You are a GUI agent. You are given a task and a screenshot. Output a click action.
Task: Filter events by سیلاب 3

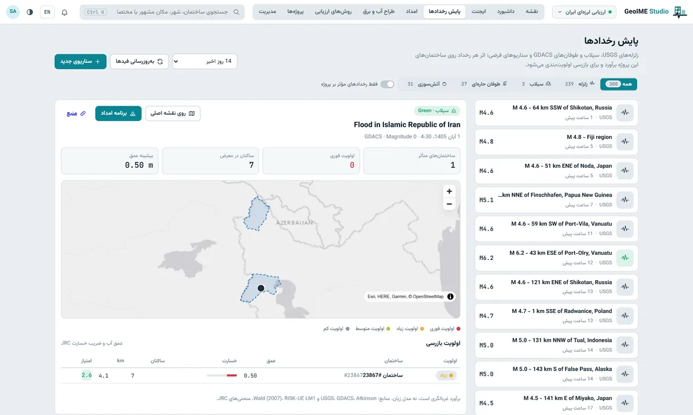tap(537, 84)
